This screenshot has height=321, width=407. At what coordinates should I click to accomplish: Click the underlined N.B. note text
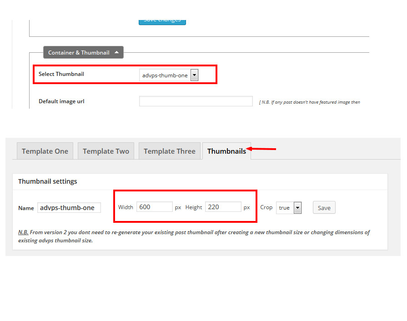tap(23, 232)
